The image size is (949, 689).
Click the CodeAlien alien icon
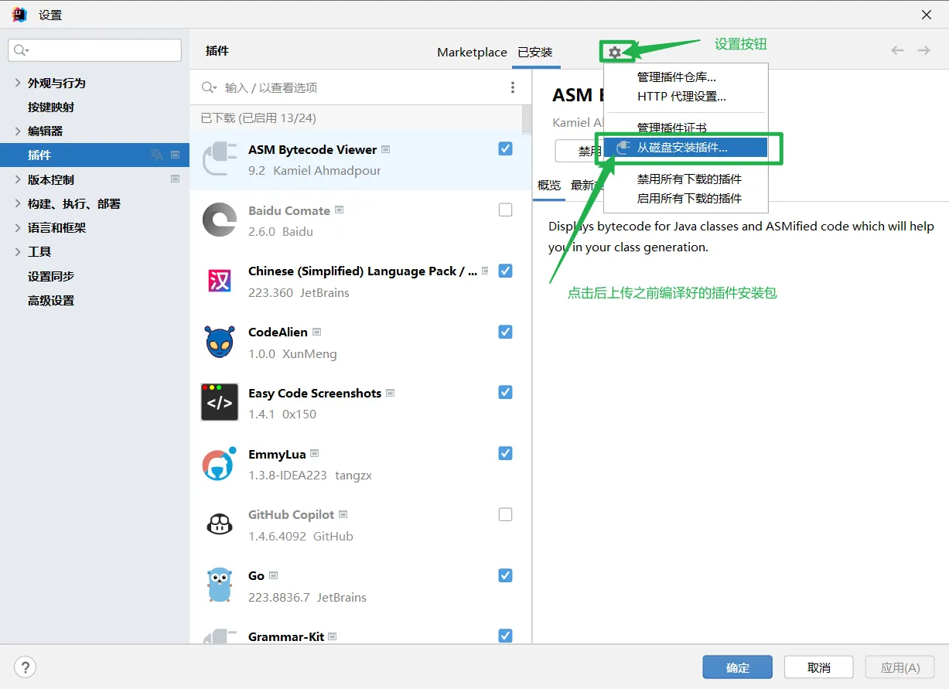click(219, 342)
